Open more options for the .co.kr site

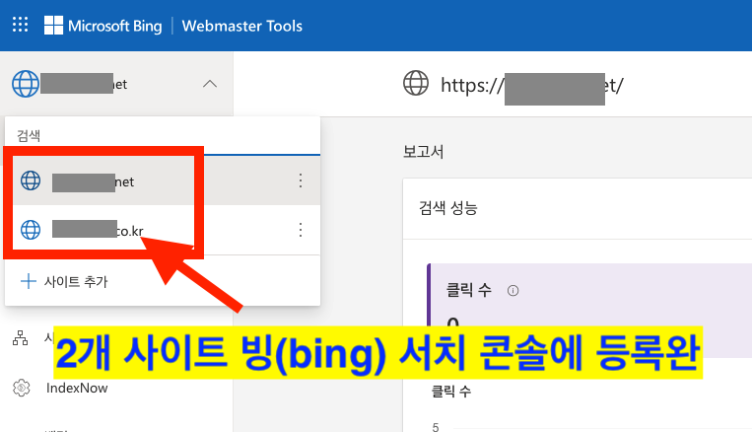pyautogui.click(x=301, y=230)
